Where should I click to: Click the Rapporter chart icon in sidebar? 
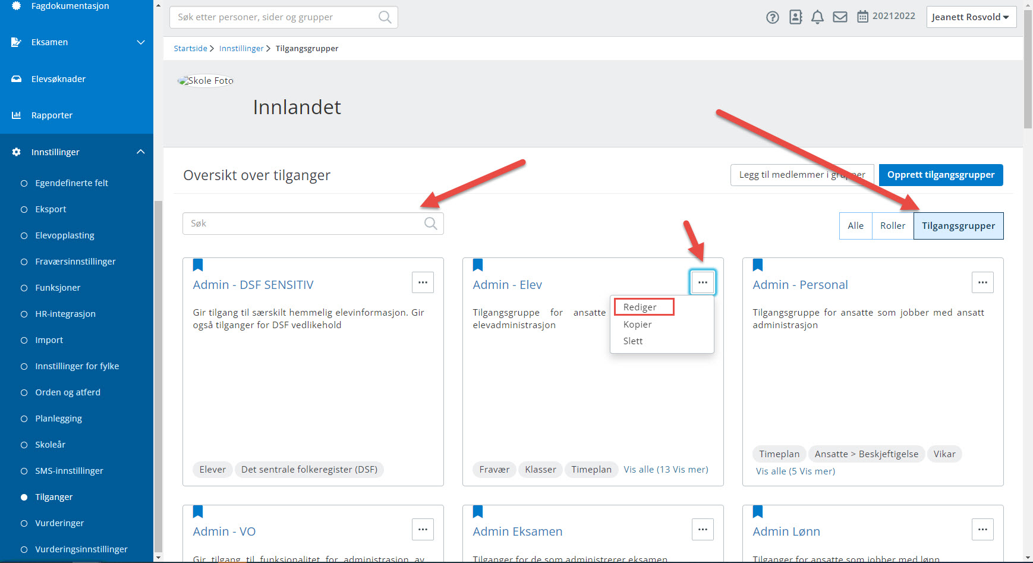[17, 115]
